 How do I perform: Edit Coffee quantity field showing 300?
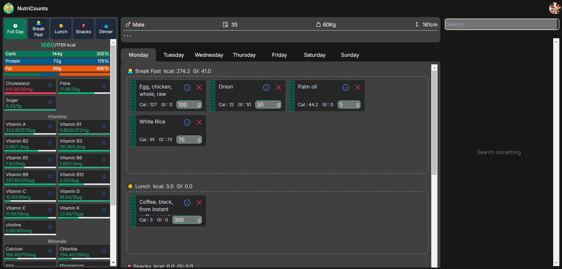tap(187, 220)
